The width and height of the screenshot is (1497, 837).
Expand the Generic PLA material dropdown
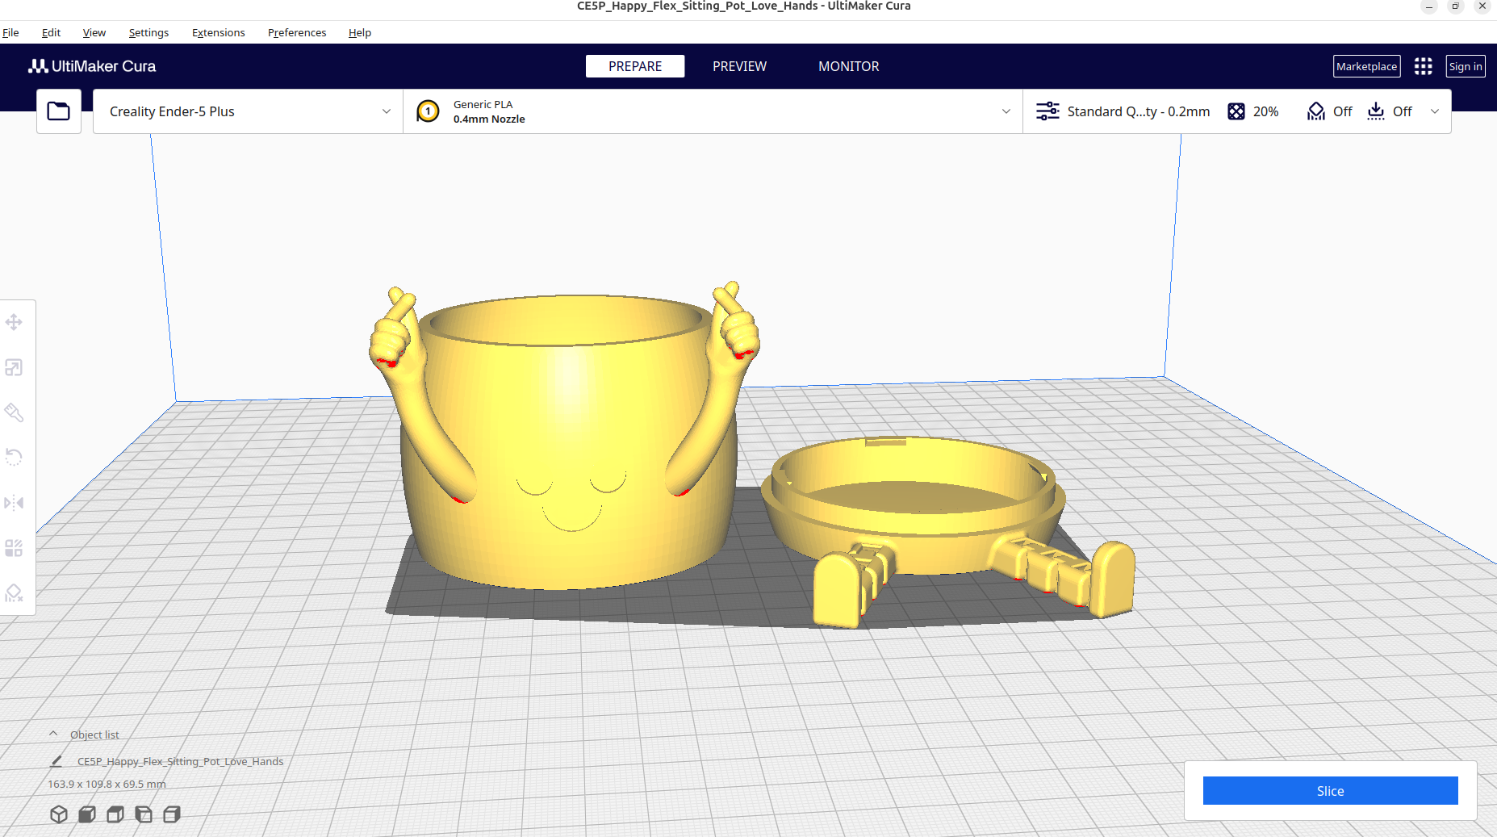point(1006,111)
